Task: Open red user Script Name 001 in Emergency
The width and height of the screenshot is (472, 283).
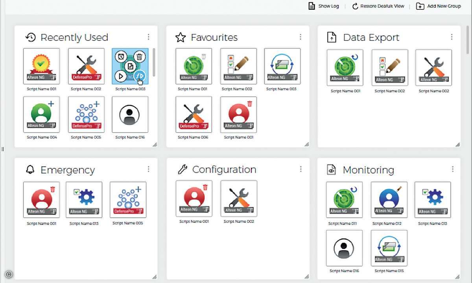Action: click(x=41, y=200)
